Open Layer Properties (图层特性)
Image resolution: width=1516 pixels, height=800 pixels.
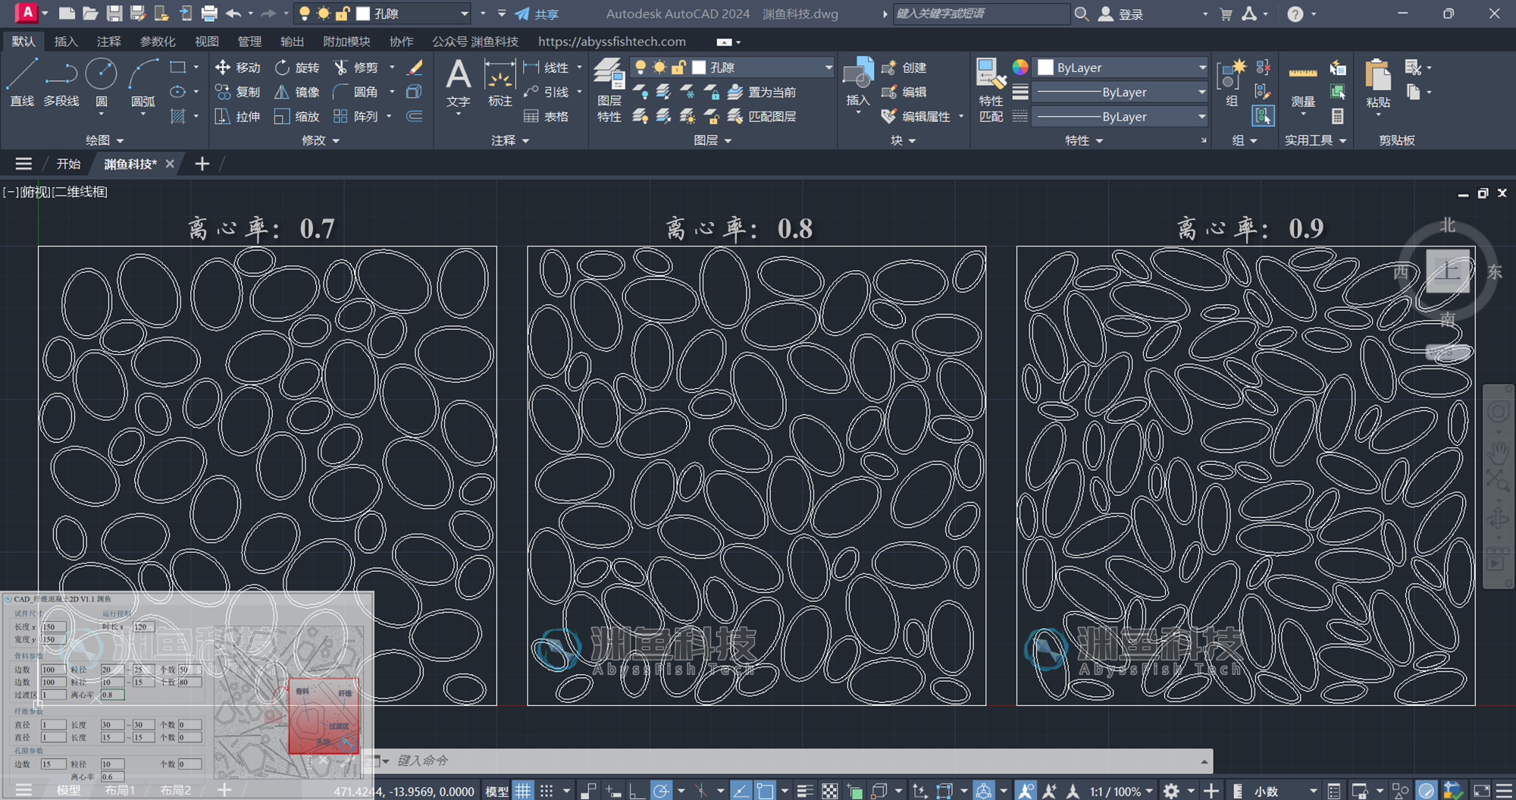click(x=609, y=89)
